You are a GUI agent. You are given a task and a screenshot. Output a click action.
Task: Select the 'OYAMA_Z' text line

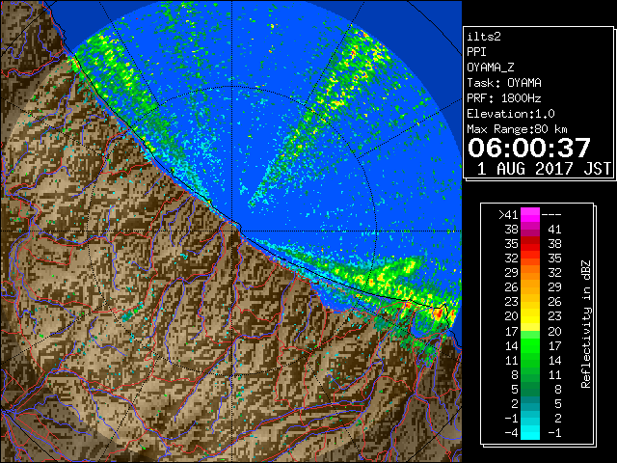coord(491,68)
